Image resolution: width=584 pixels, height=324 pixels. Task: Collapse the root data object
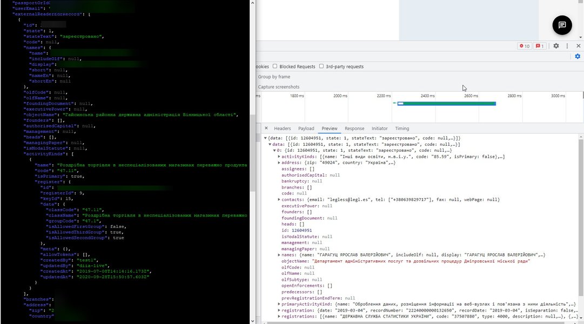(265, 138)
